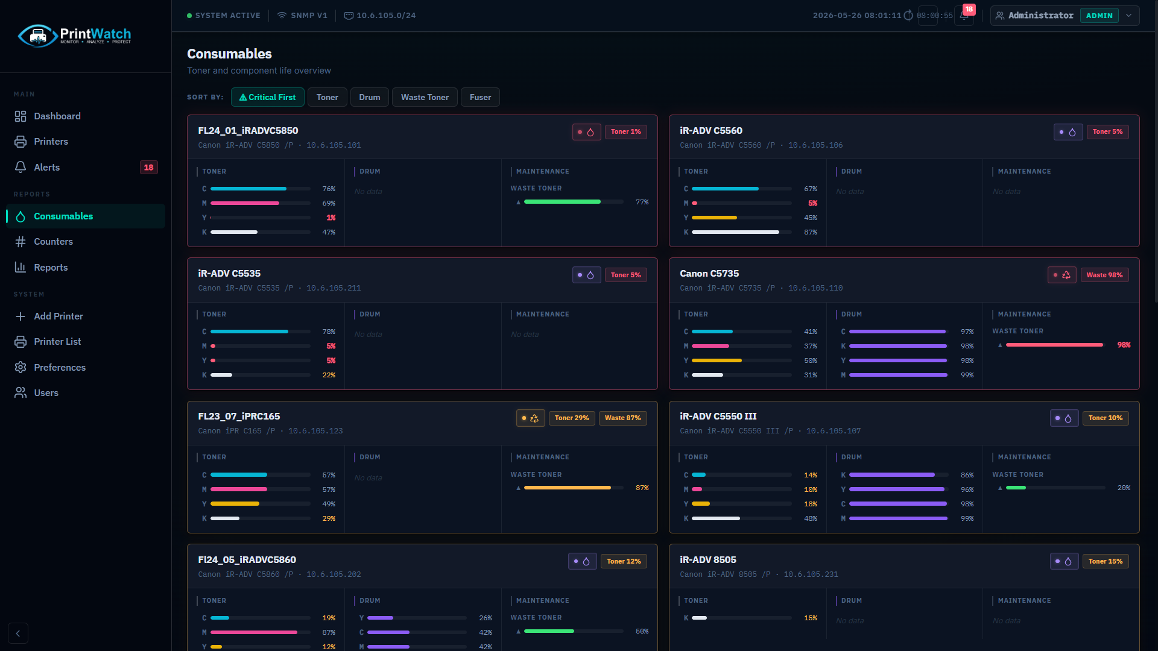
Task: Open notifications bell with 18 badge
Action: pyautogui.click(x=964, y=16)
